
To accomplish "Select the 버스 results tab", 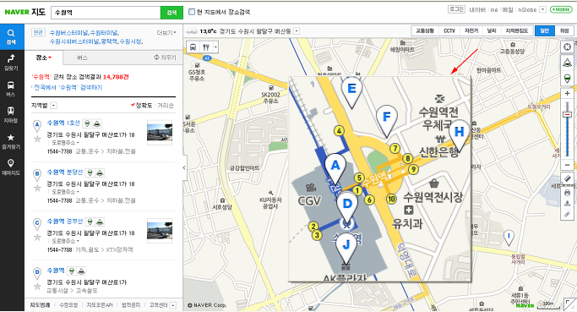I will pos(82,57).
